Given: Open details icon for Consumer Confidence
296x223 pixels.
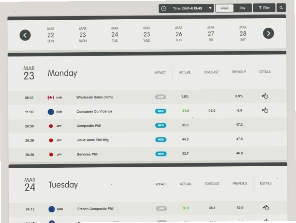Looking at the screenshot, I should click(x=265, y=110).
